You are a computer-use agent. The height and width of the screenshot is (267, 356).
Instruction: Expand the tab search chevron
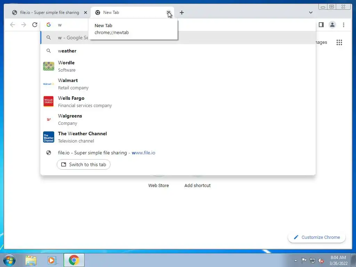[310, 13]
